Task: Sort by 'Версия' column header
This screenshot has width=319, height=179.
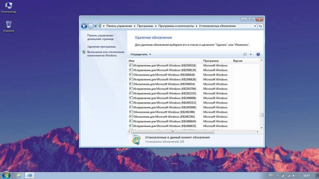Action: click(x=246, y=61)
